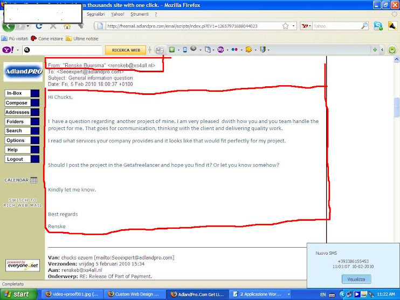
Task: Open the In-Box folder
Action: coord(22,93)
